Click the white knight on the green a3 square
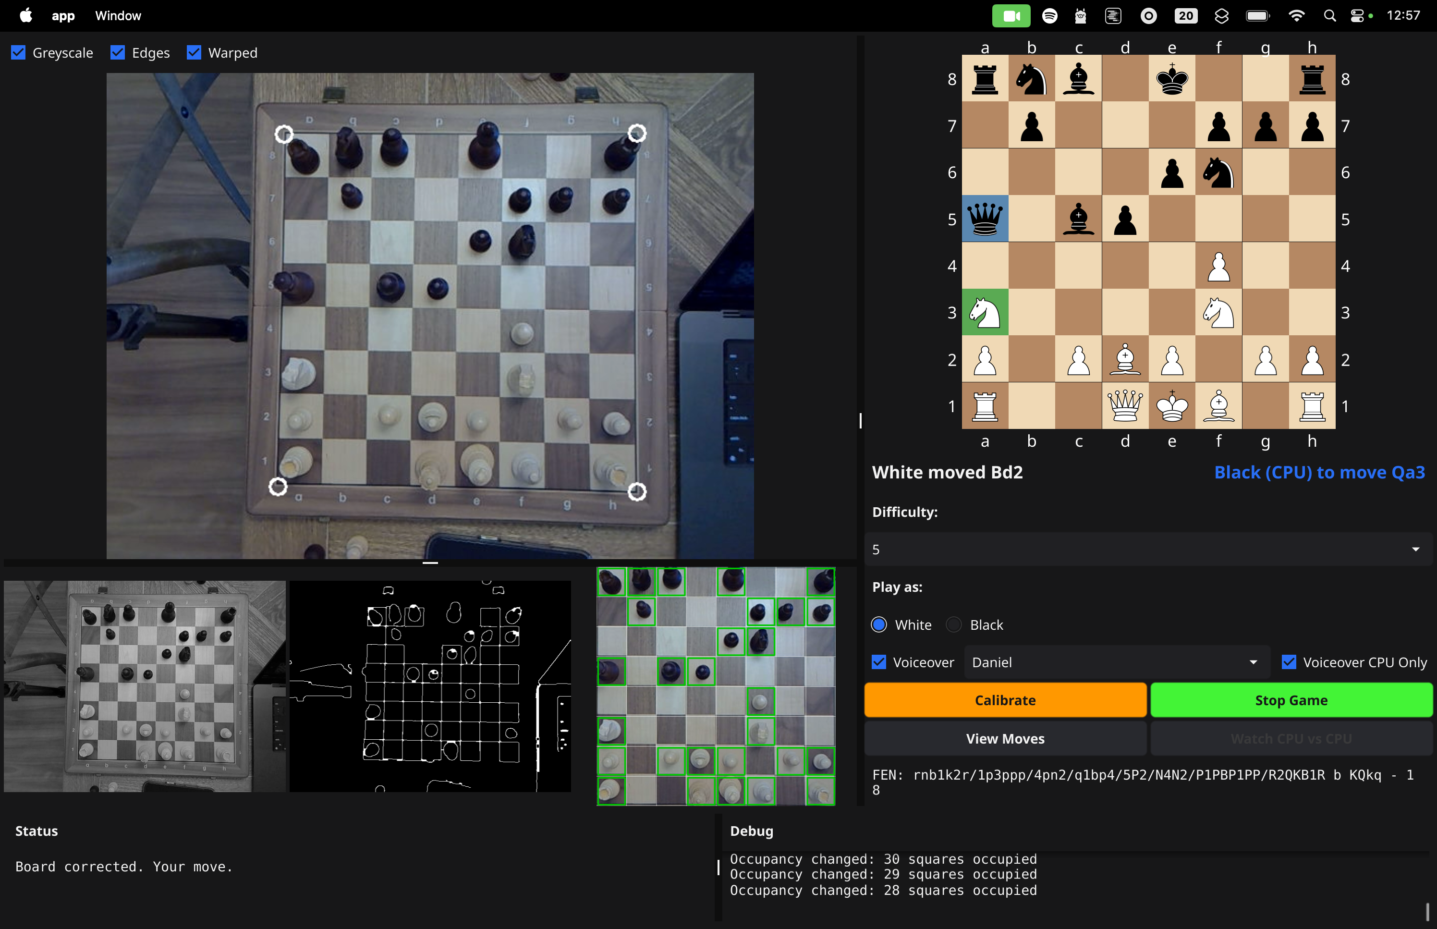 (985, 312)
